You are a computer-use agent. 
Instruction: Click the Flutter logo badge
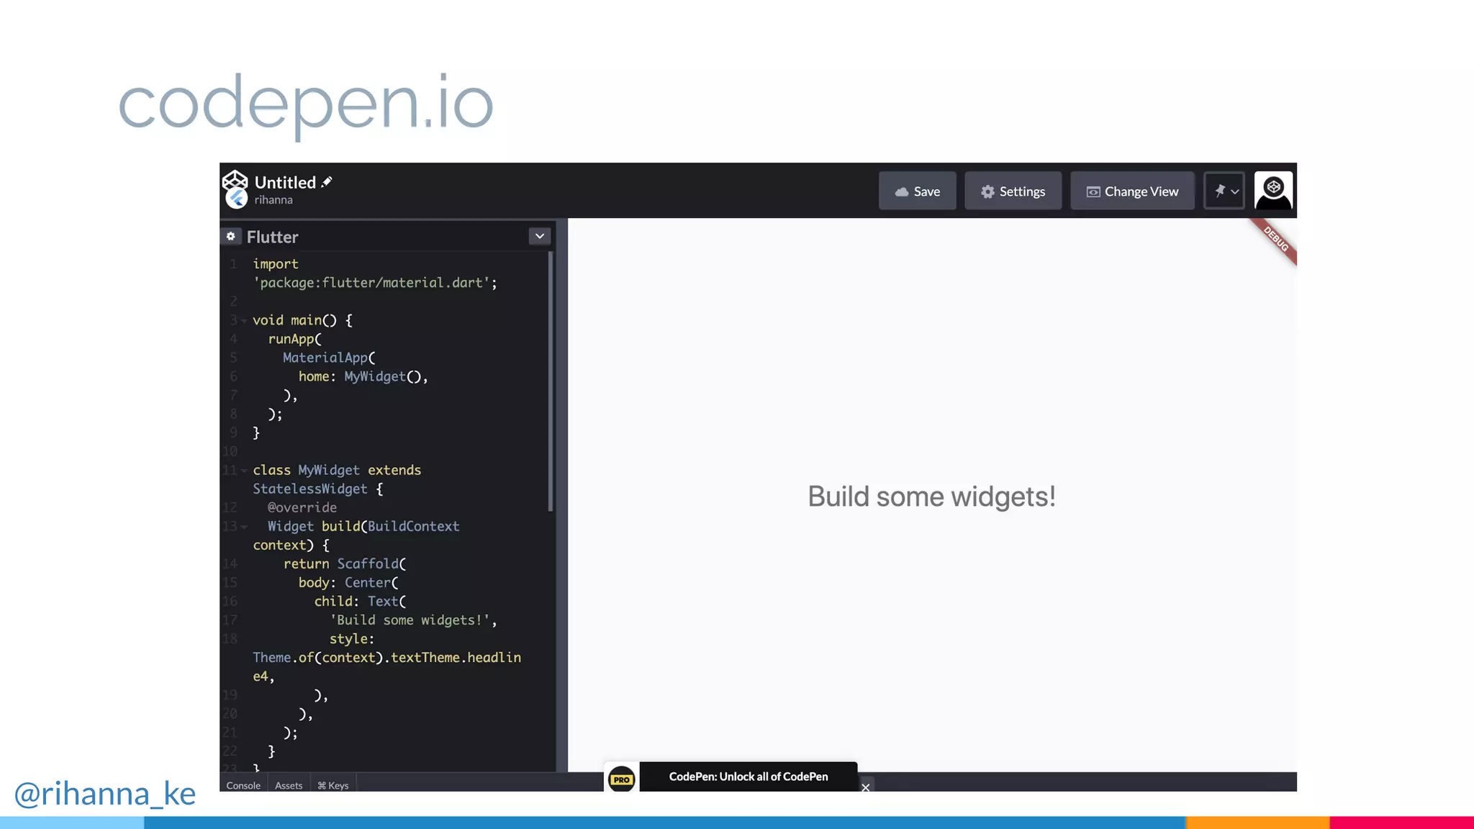click(237, 198)
